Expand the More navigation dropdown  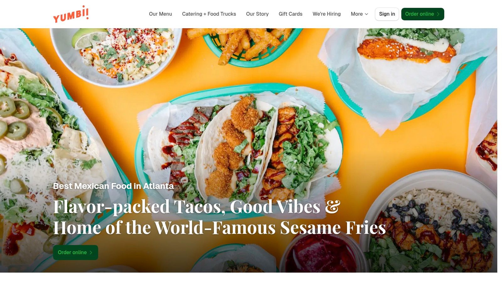360,14
